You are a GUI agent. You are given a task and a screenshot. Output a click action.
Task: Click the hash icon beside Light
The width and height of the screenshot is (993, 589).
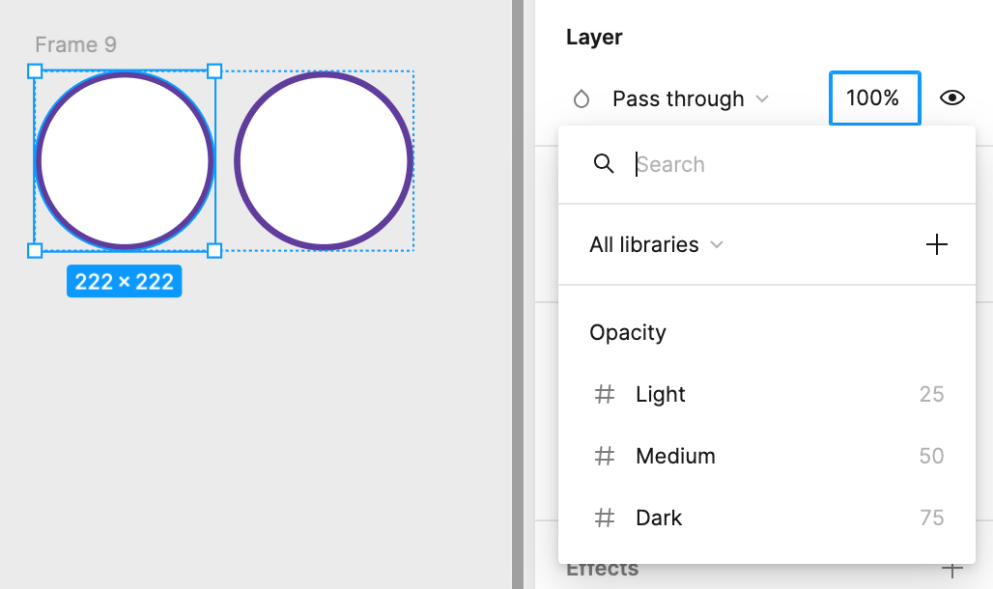tap(604, 394)
